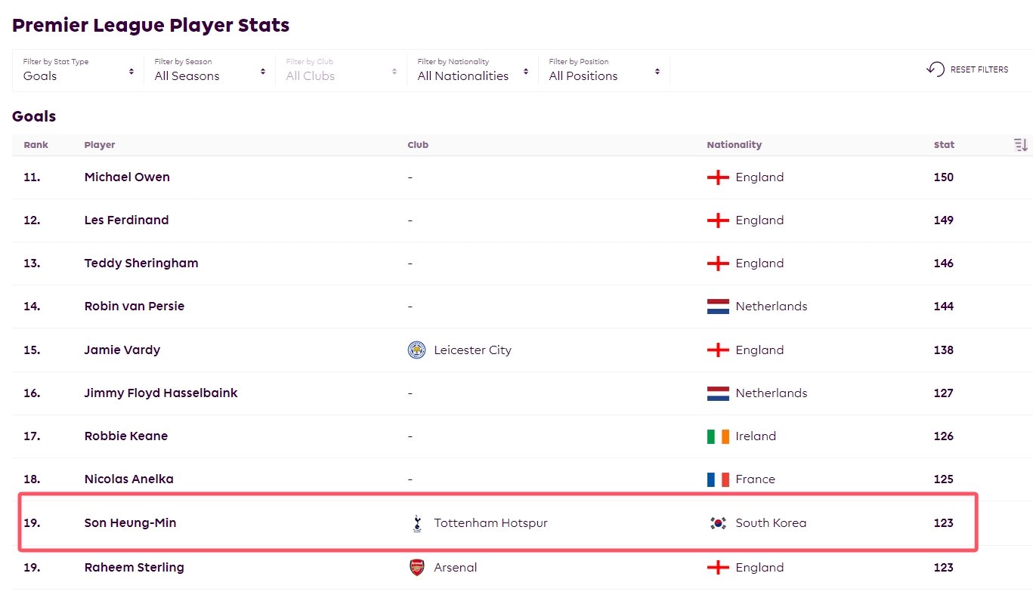Viewport: 1033px width, 604px height.
Task: Select Michael Owen's player name
Action: tap(127, 177)
